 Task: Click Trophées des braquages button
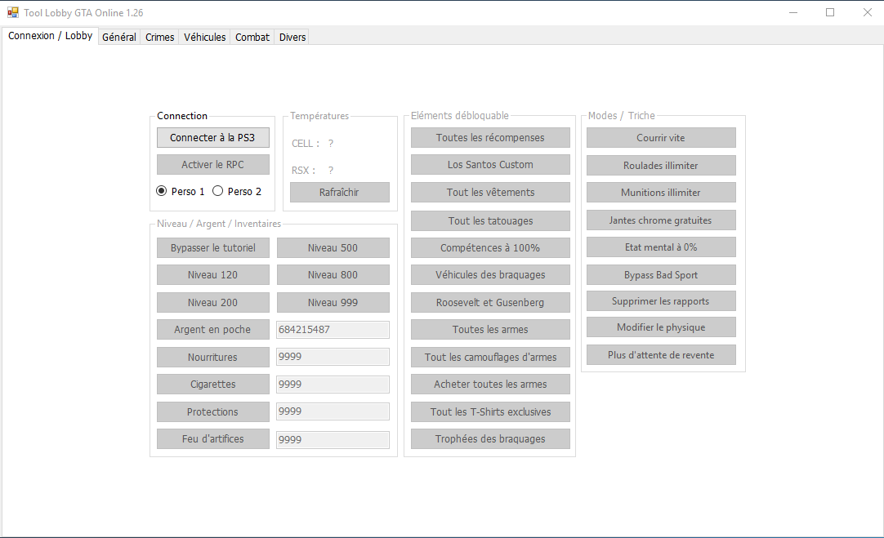click(x=490, y=439)
